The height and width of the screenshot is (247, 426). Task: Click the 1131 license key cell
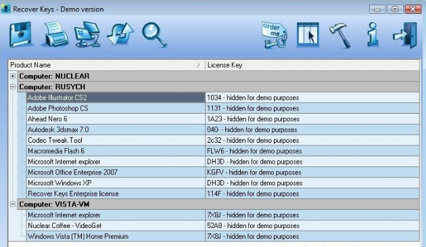312,108
